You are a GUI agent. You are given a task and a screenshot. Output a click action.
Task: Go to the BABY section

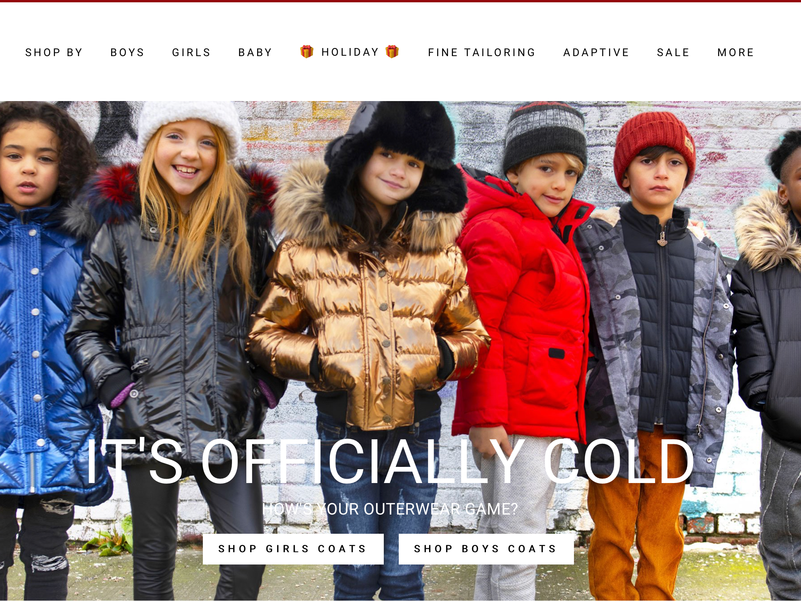point(255,52)
